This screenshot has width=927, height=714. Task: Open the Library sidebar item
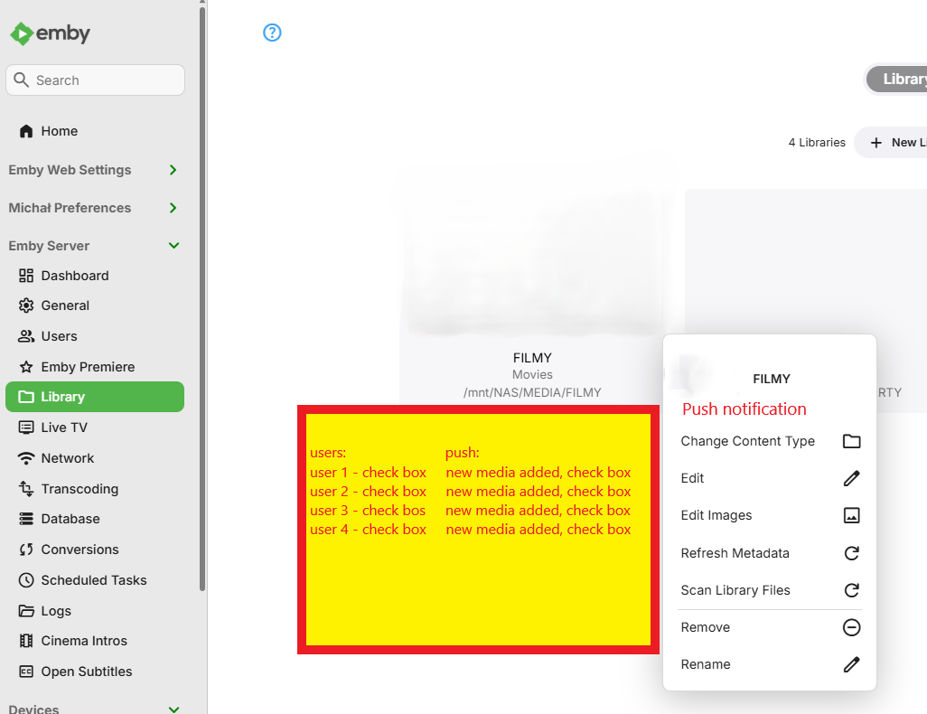pyautogui.click(x=95, y=397)
